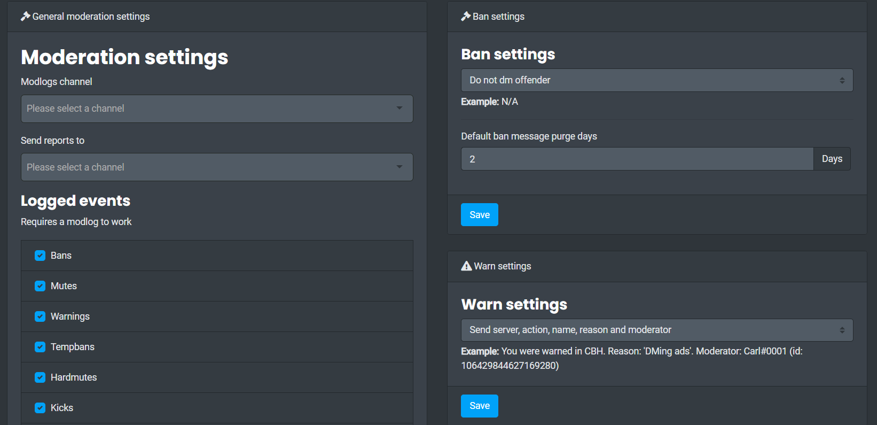Screen dimensions: 877x425
Task: Open the 'Do not dm offender' ban dropdown
Action: 657,80
